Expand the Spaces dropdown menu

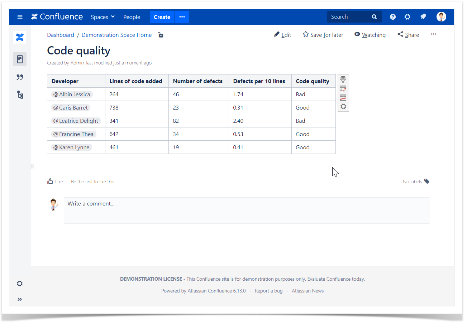(x=103, y=17)
